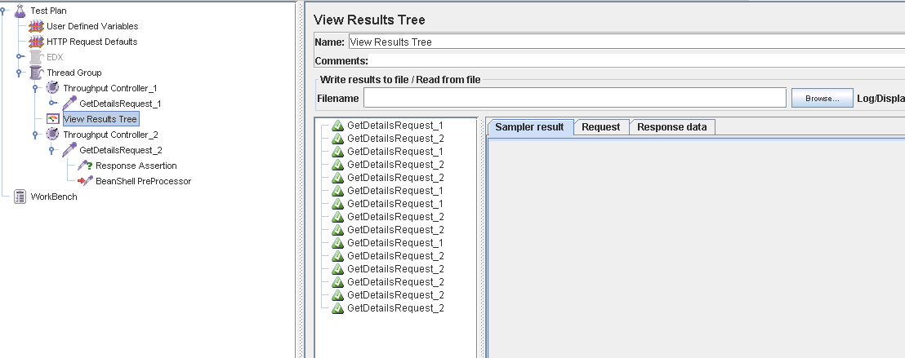Image resolution: width=905 pixels, height=358 pixels.
Task: Select the Thread Group spool icon
Action: pos(37,73)
